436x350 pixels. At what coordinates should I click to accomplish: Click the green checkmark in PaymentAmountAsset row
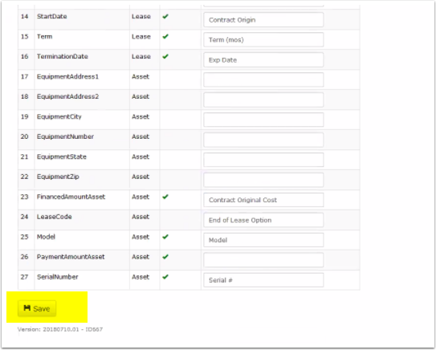click(x=165, y=257)
